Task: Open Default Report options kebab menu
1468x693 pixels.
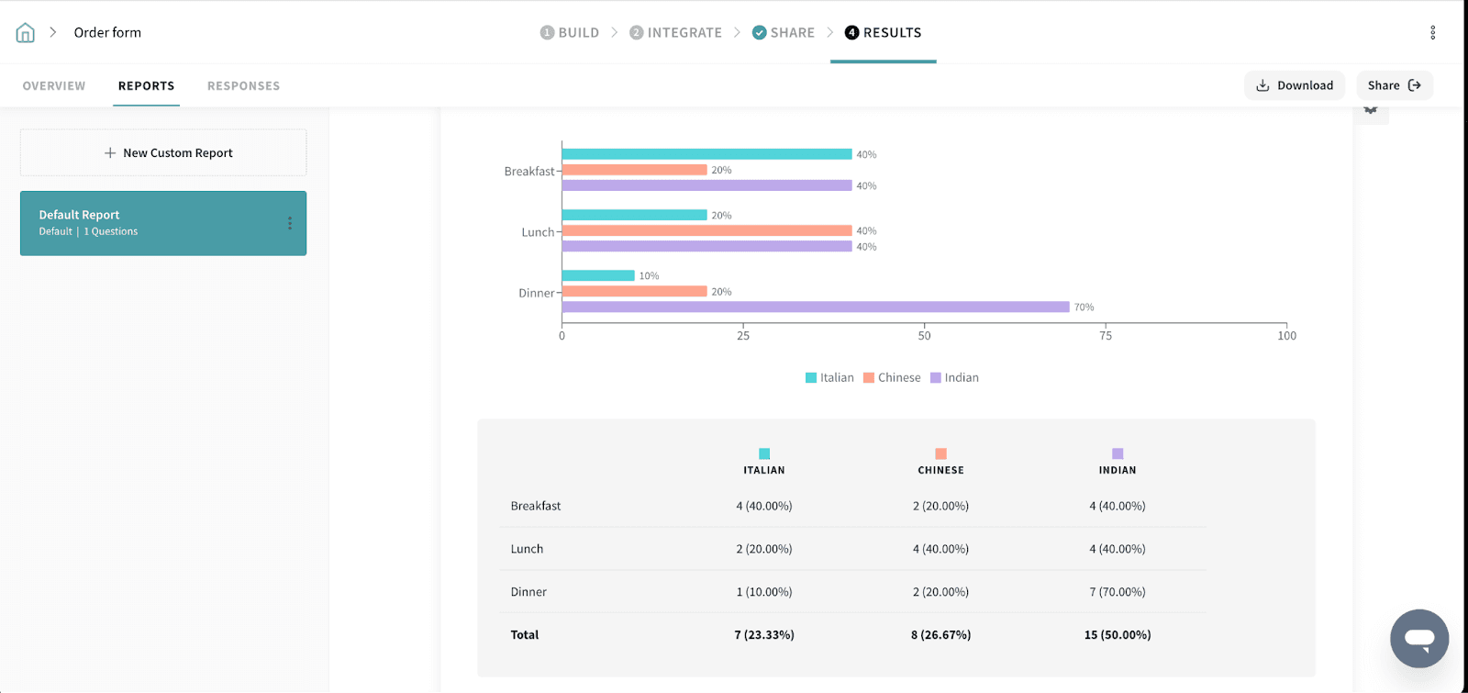Action: pyautogui.click(x=290, y=223)
